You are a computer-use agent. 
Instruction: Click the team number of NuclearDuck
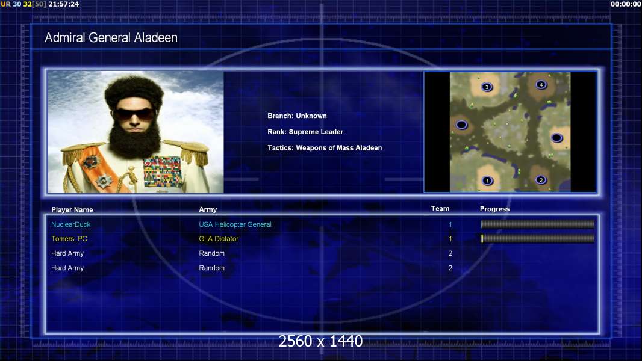[x=450, y=224]
